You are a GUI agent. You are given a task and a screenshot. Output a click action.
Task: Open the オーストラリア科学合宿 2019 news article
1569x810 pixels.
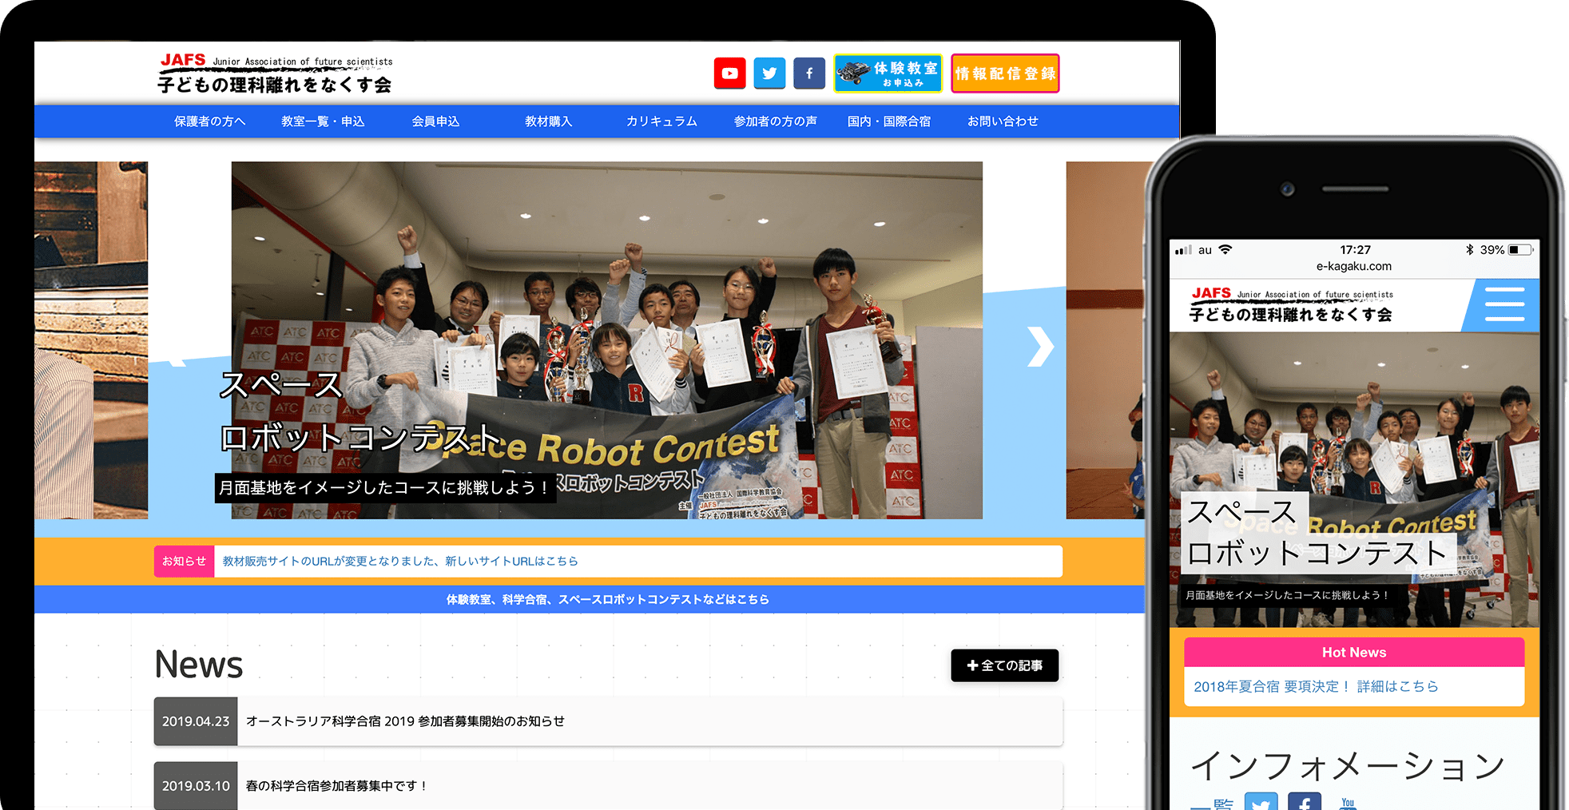click(x=405, y=721)
